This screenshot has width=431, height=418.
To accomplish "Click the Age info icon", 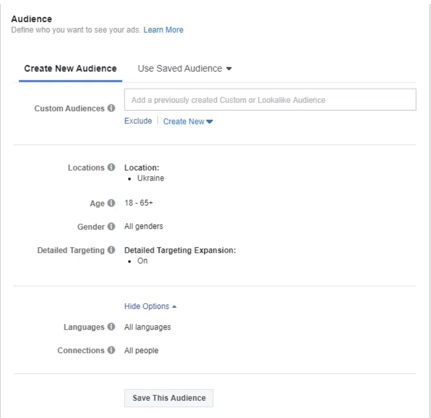I will point(112,203).
